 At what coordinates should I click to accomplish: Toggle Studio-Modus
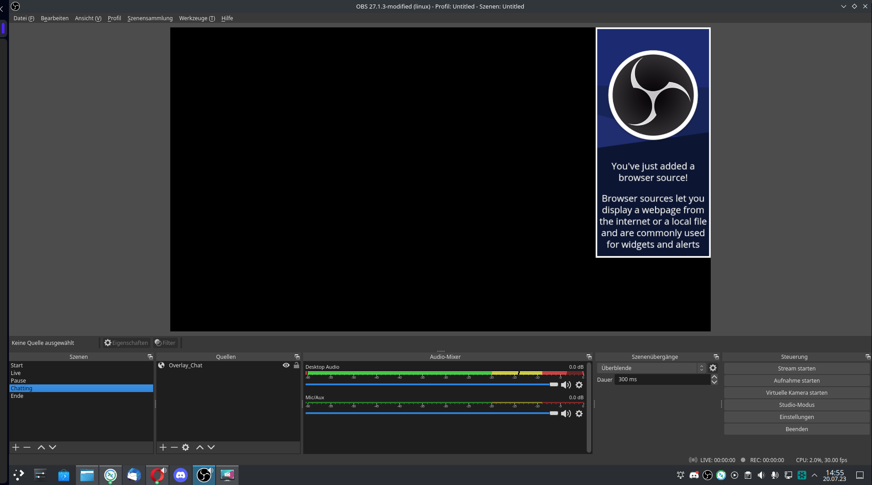coord(797,405)
